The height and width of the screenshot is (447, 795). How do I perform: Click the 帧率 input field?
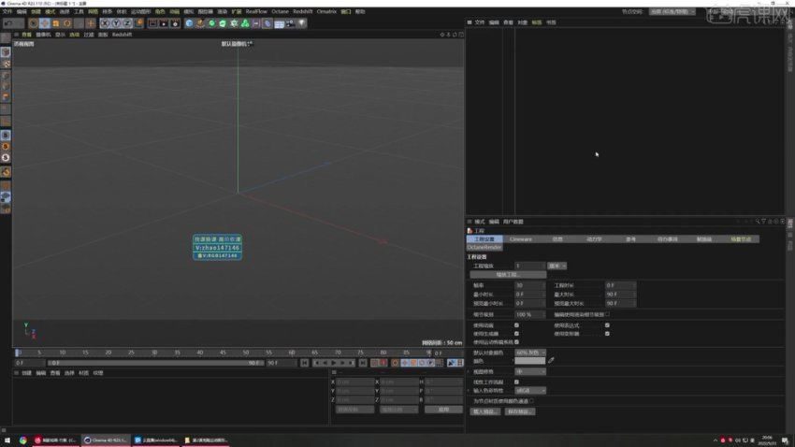click(529, 285)
